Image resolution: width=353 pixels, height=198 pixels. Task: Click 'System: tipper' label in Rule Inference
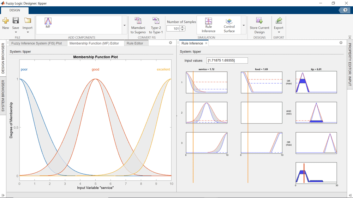click(x=190, y=52)
